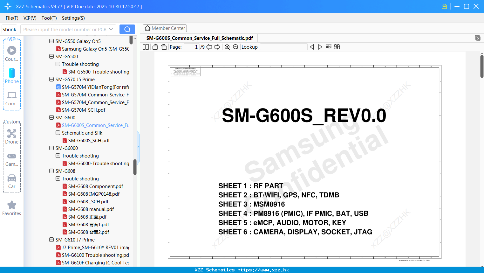Toggle the Abi whole-word match icon
The height and width of the screenshot is (273, 484).
pyautogui.click(x=328, y=47)
